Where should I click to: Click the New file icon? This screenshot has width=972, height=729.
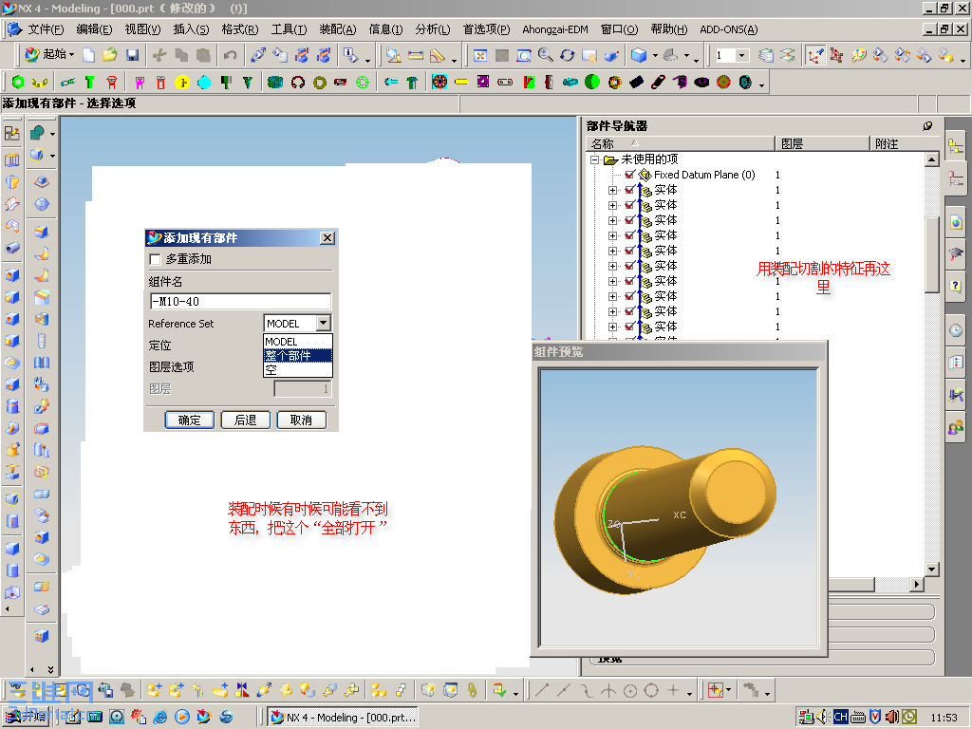tap(88, 55)
